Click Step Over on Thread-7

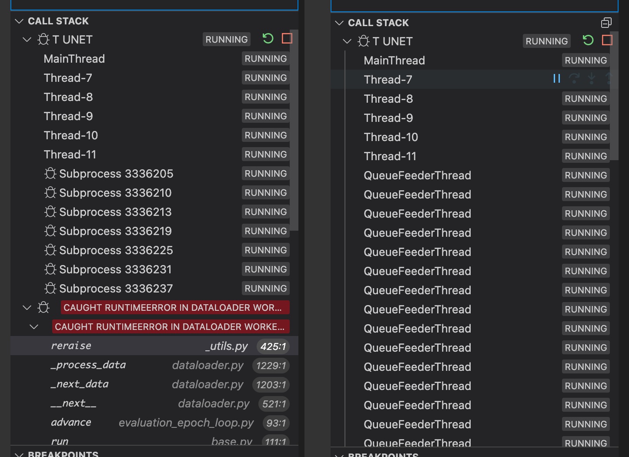[575, 79]
